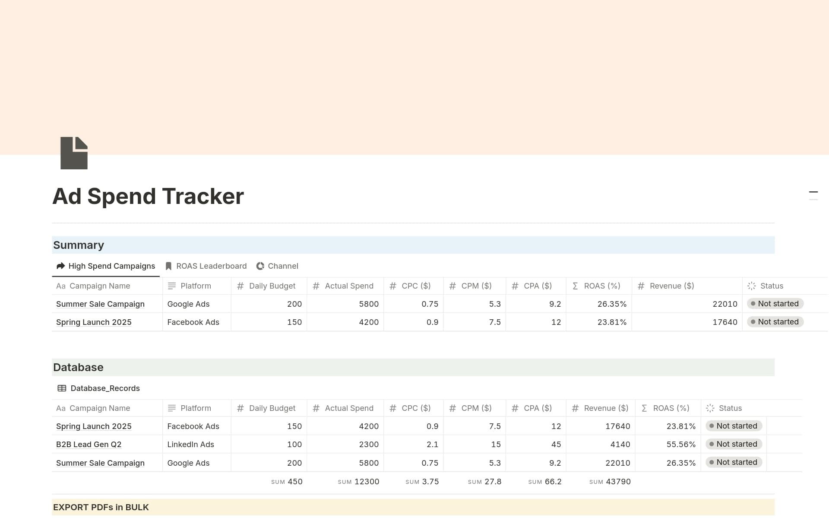Select the Summary section heading

(78, 245)
